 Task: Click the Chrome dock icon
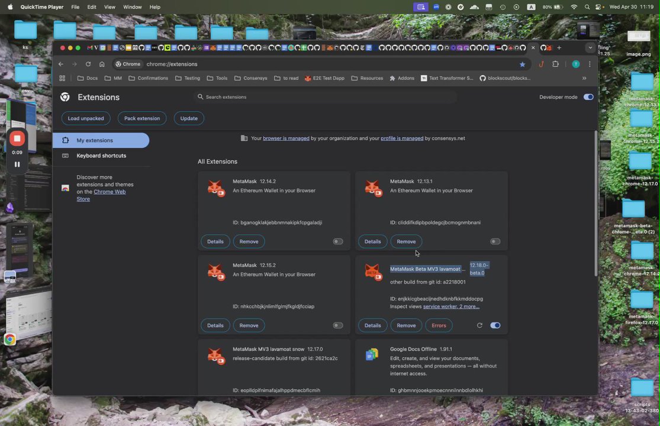[9, 340]
